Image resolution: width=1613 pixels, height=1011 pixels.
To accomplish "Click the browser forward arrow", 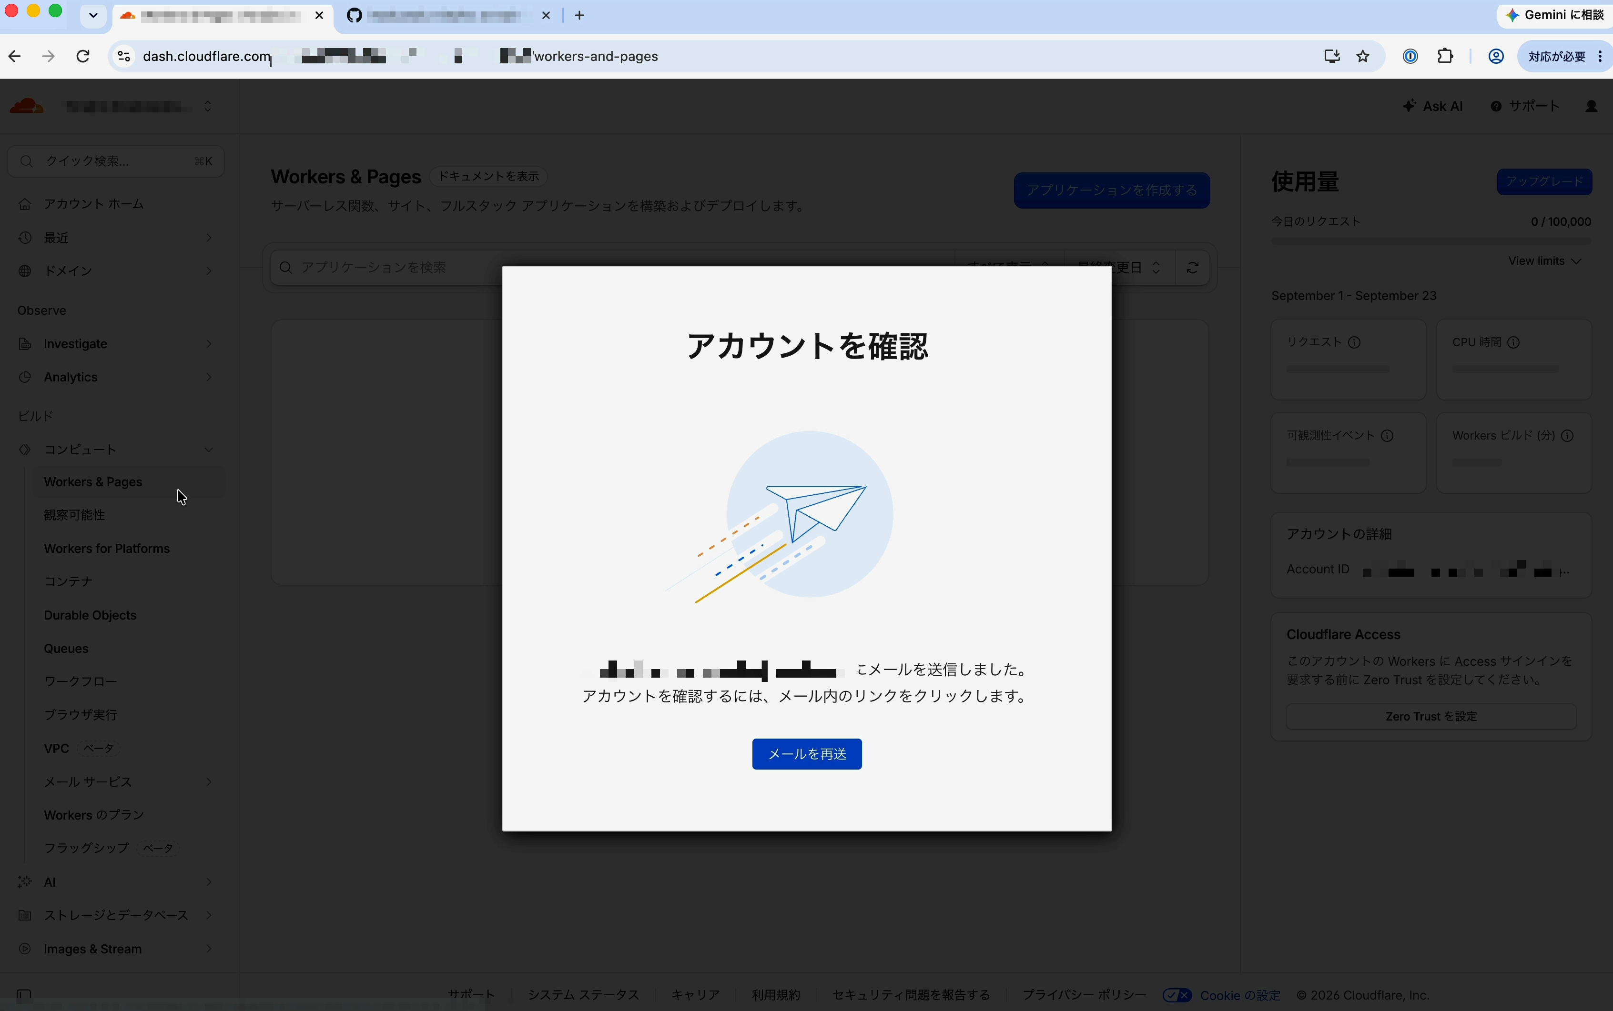I will pos(48,56).
